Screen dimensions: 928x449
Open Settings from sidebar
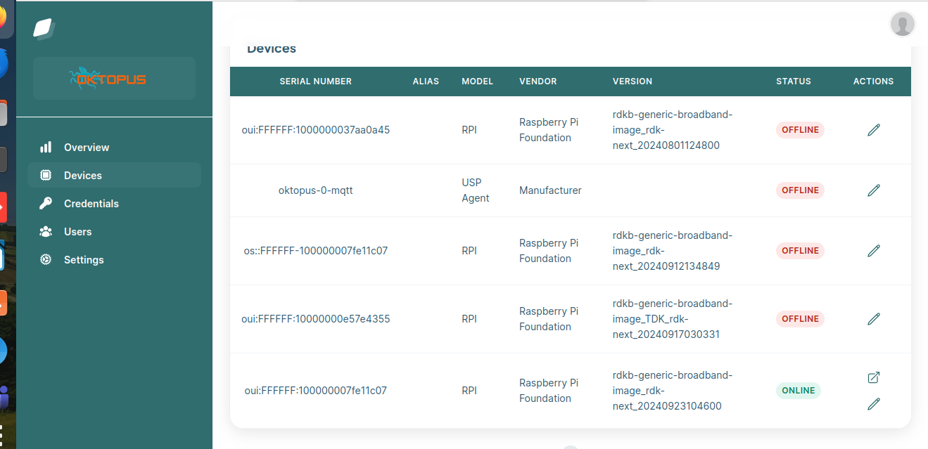coord(83,260)
